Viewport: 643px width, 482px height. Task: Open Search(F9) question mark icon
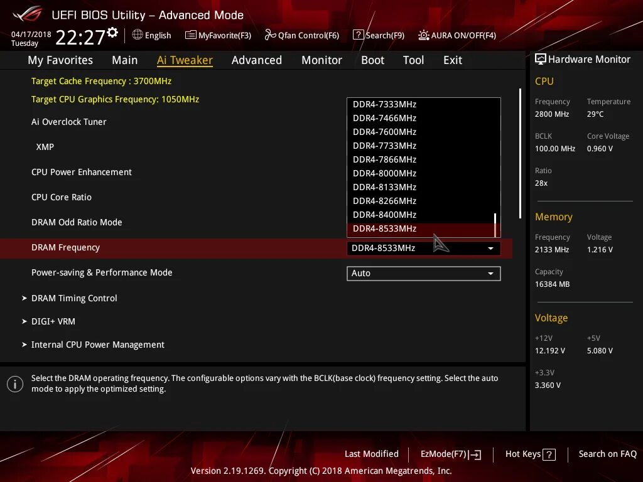358,35
